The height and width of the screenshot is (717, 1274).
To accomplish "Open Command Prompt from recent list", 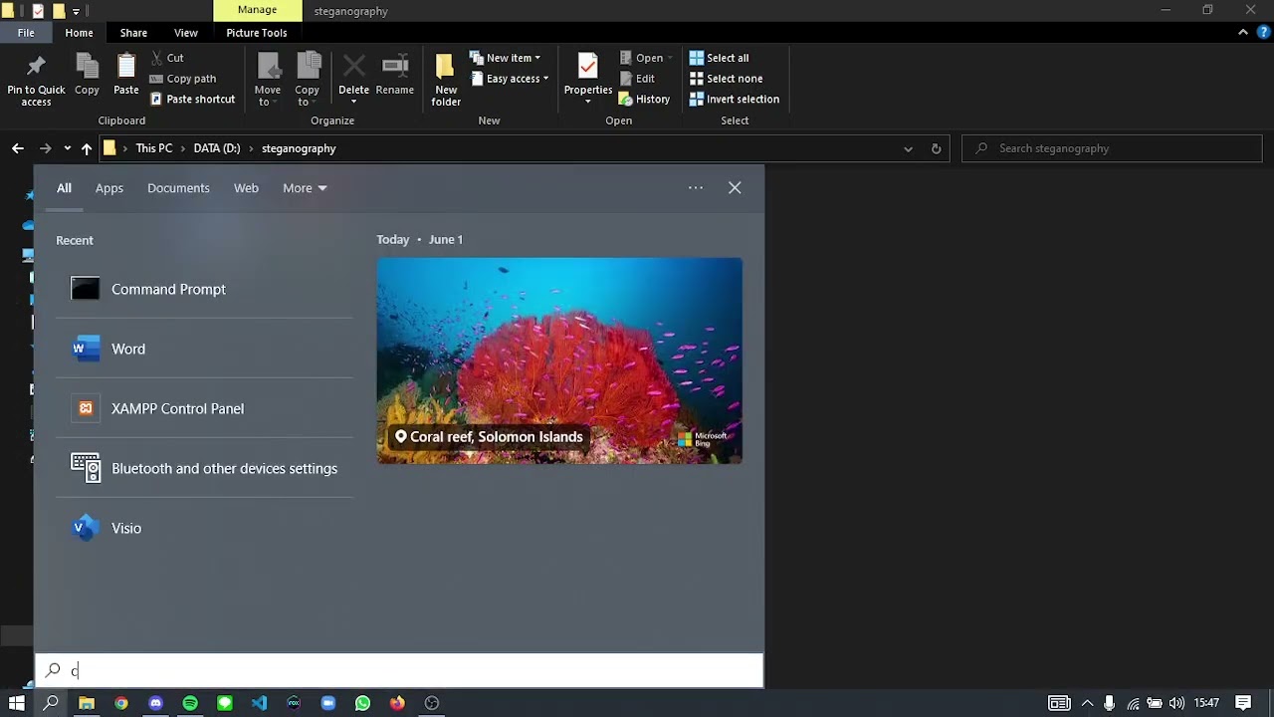I will click(168, 289).
